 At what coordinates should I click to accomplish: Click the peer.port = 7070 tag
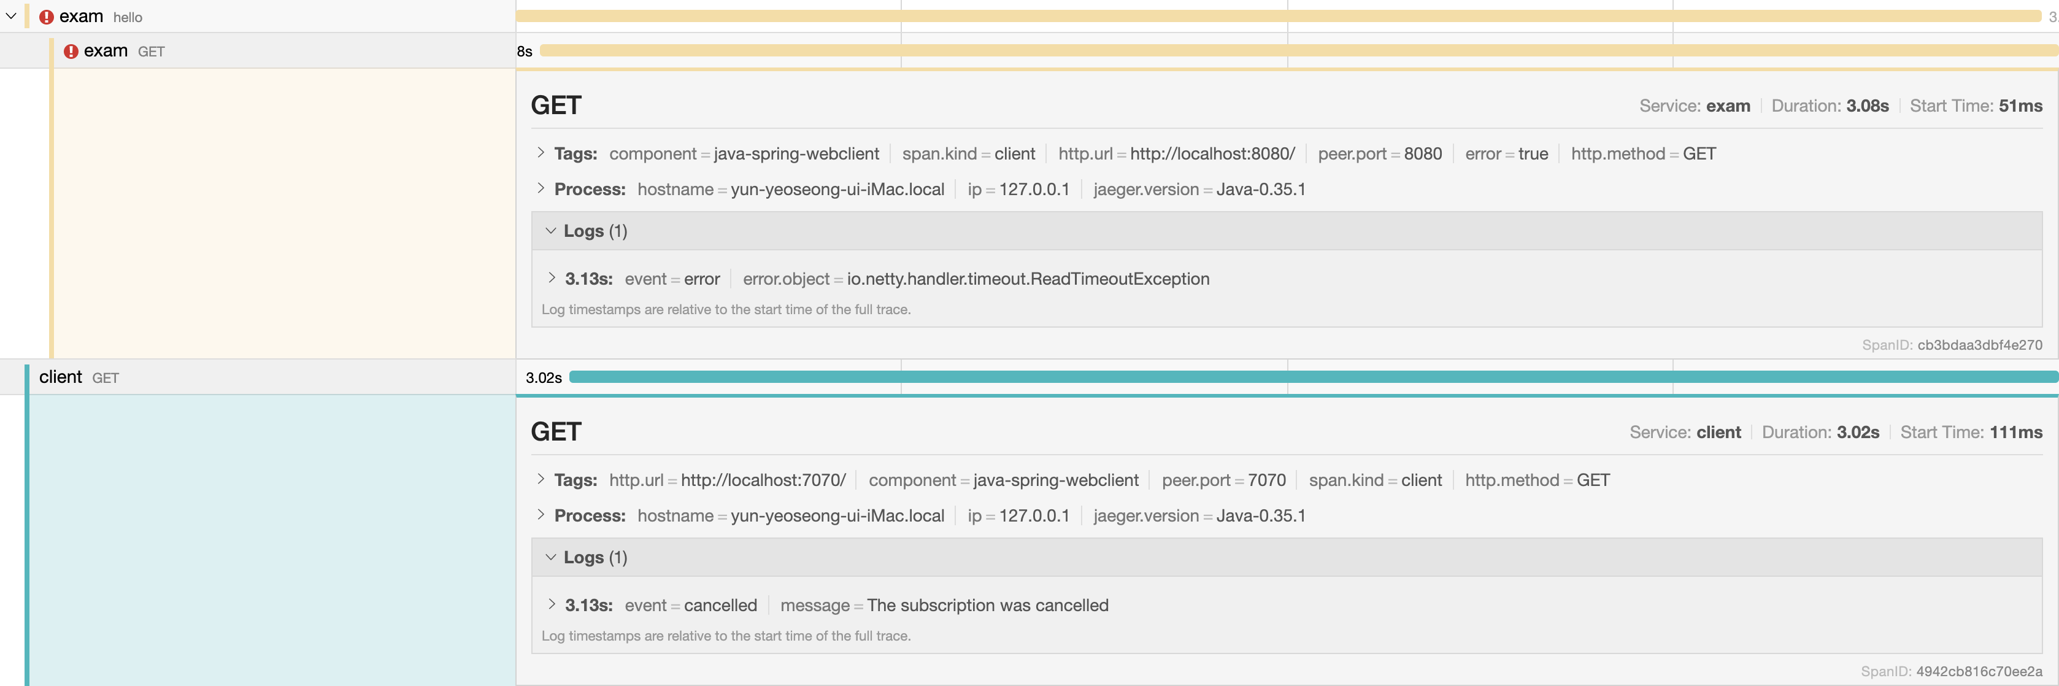[x=1224, y=480]
